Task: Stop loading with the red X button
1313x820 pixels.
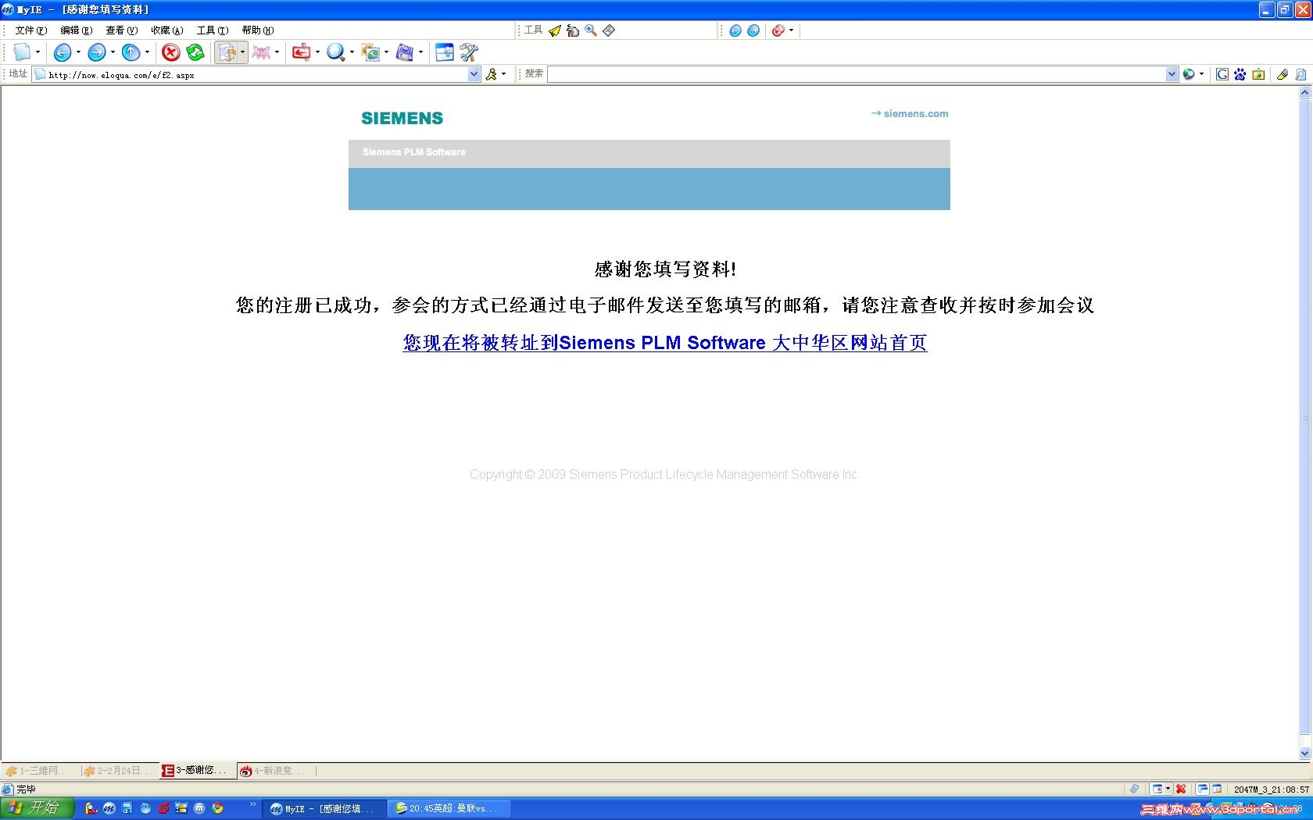Action: tap(170, 52)
